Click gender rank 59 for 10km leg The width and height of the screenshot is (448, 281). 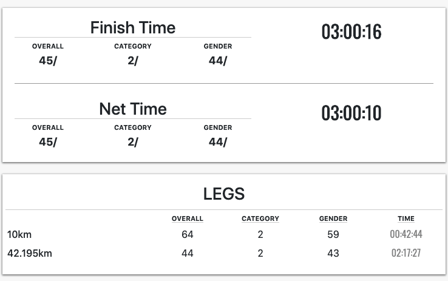click(333, 234)
